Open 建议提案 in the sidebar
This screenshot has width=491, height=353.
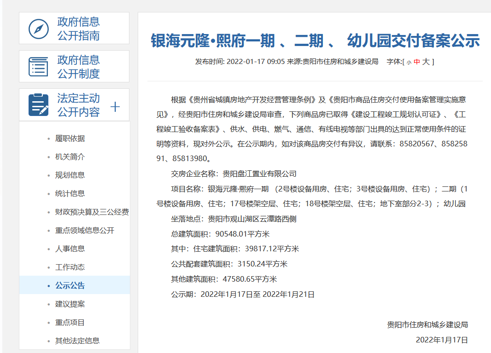click(70, 304)
